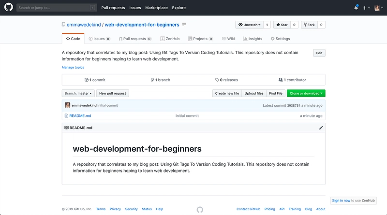Open Issues in the top navigation
This screenshot has width=387, height=215.
click(x=135, y=8)
